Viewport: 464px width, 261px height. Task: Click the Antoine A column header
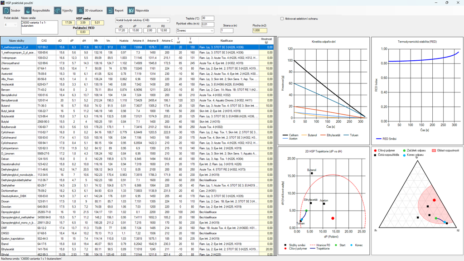pos(138,41)
